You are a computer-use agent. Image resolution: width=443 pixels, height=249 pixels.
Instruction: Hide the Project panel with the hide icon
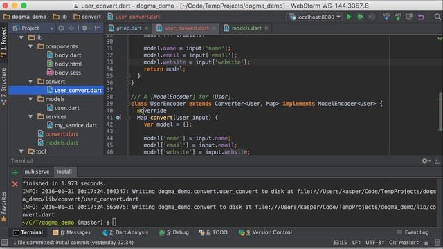(97, 28)
